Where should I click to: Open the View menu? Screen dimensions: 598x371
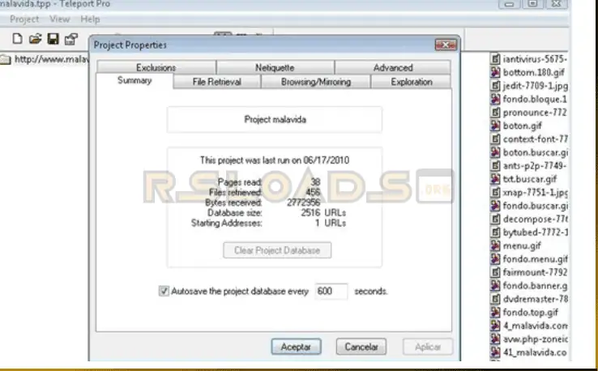(59, 19)
